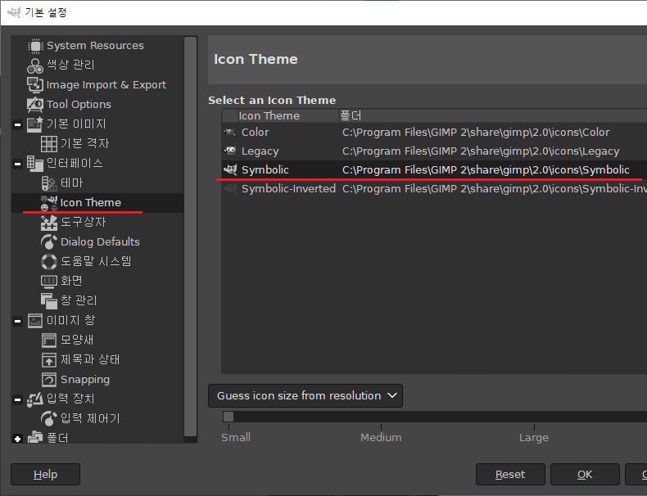Click the icon size slider handle
Image resolution: width=647 pixels, height=496 pixels.
click(228, 417)
